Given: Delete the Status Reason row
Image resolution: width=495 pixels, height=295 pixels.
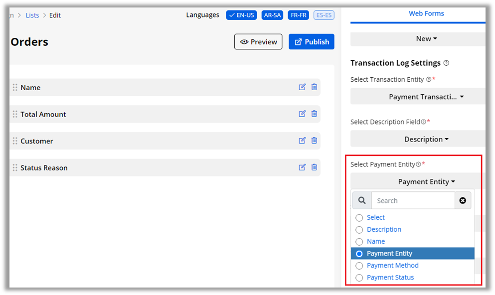Looking at the screenshot, I should point(314,168).
